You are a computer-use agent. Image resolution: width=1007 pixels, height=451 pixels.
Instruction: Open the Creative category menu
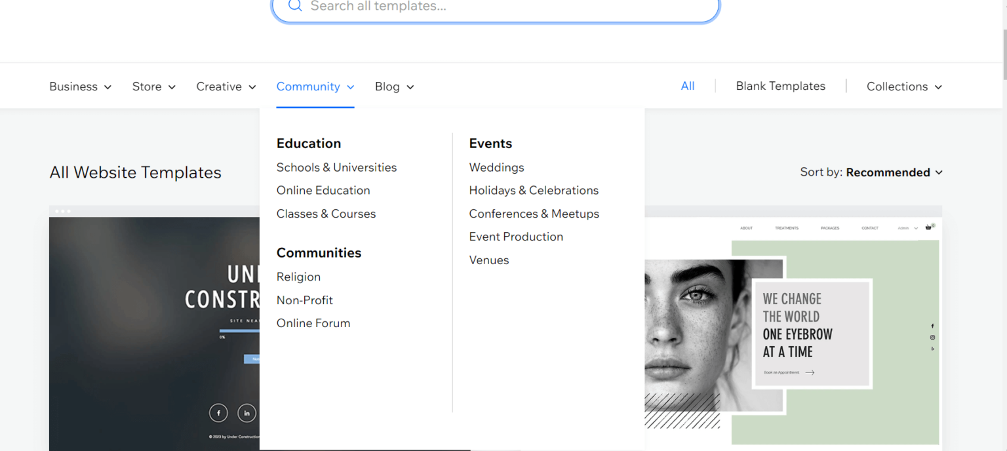(226, 87)
